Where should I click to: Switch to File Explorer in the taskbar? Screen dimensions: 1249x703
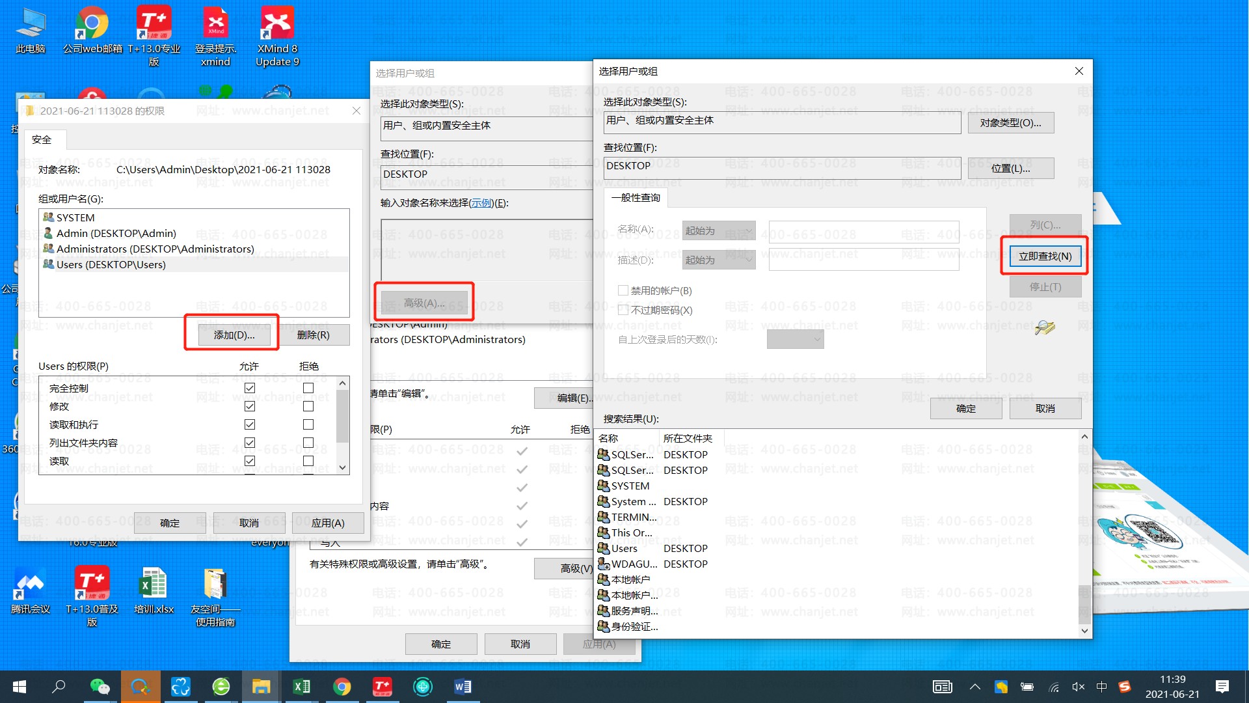[x=262, y=687]
